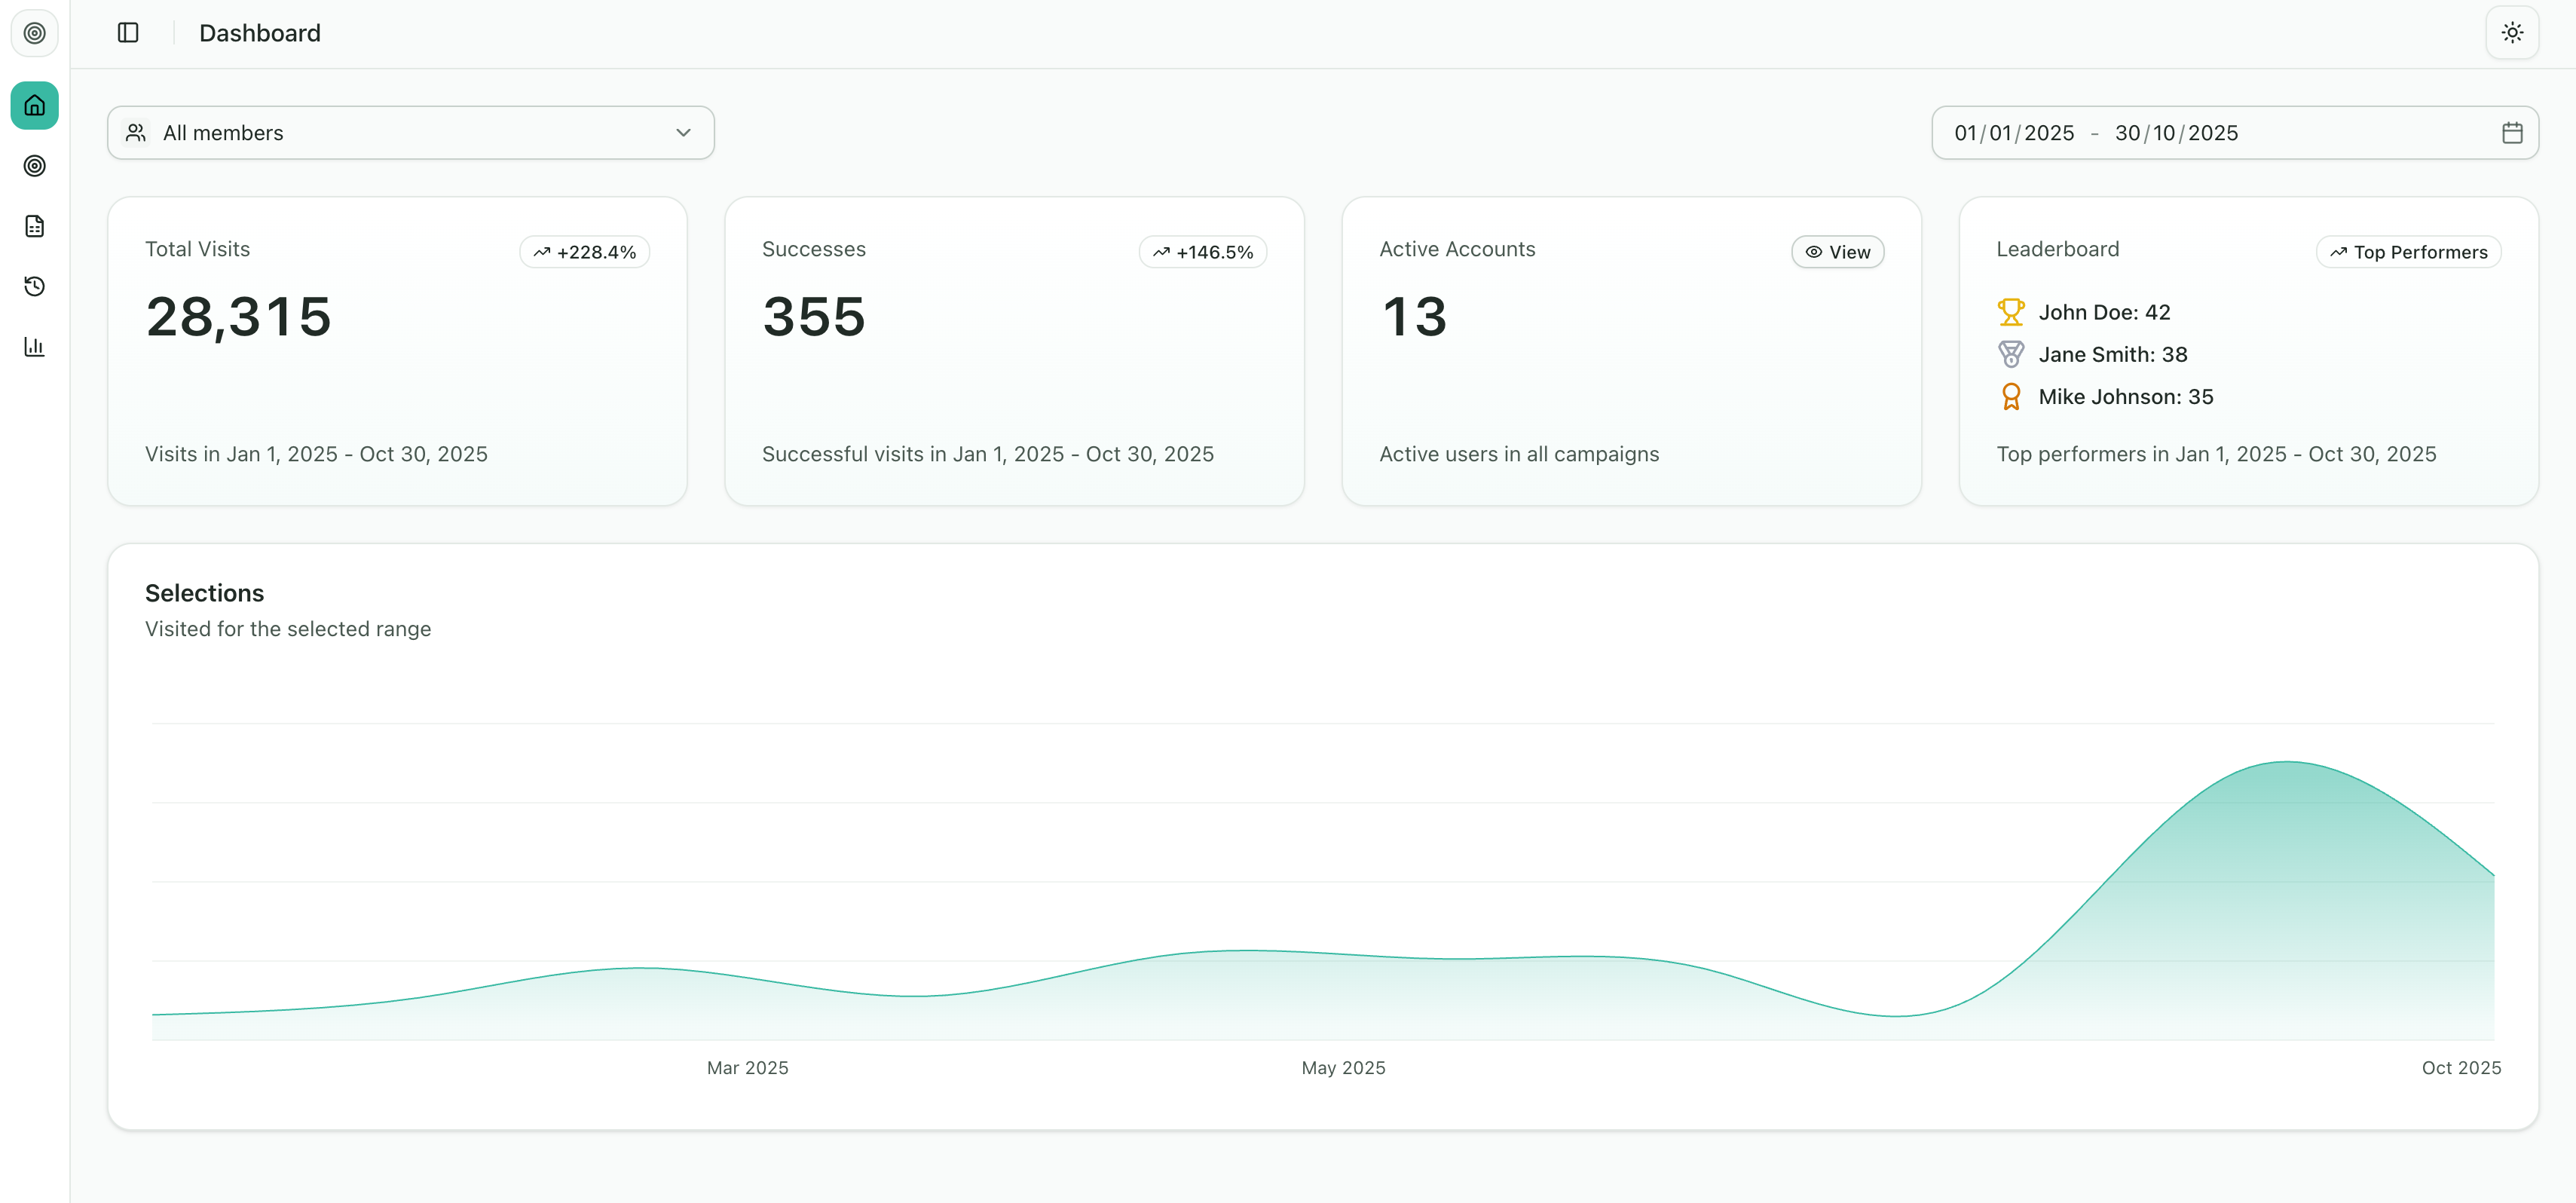
Task: Click the chevron arrow of members selector
Action: coord(683,133)
